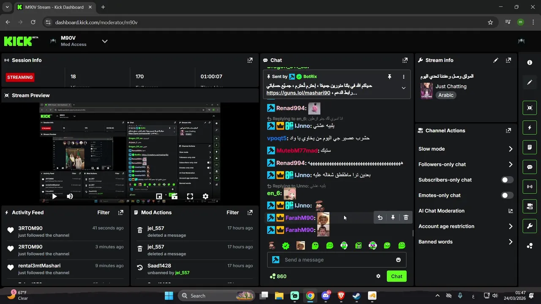Click the pencil edit icon in right sidebar
Screen dimensions: 541x304
[530, 82]
